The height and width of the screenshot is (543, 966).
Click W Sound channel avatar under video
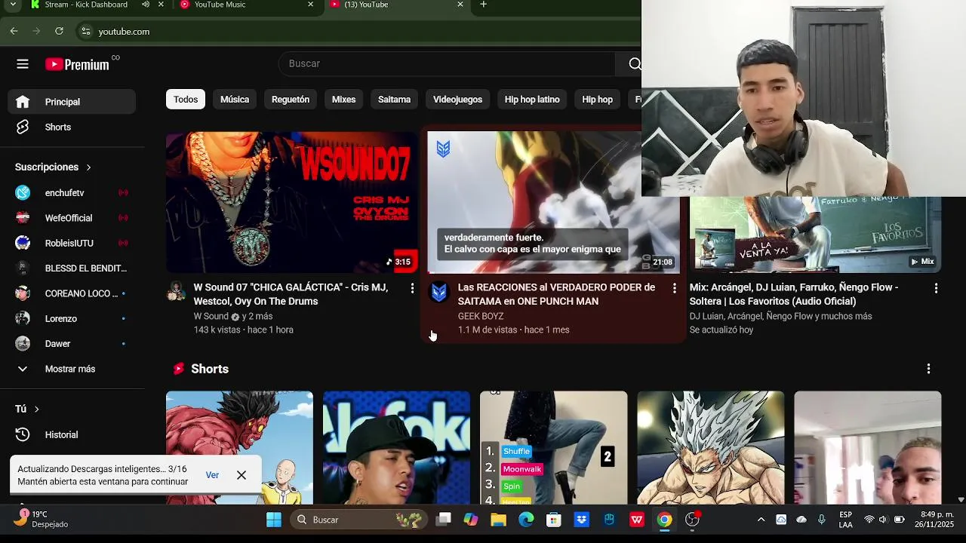[176, 292]
